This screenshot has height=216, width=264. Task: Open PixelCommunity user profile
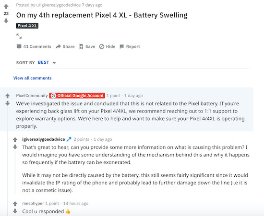32,96
